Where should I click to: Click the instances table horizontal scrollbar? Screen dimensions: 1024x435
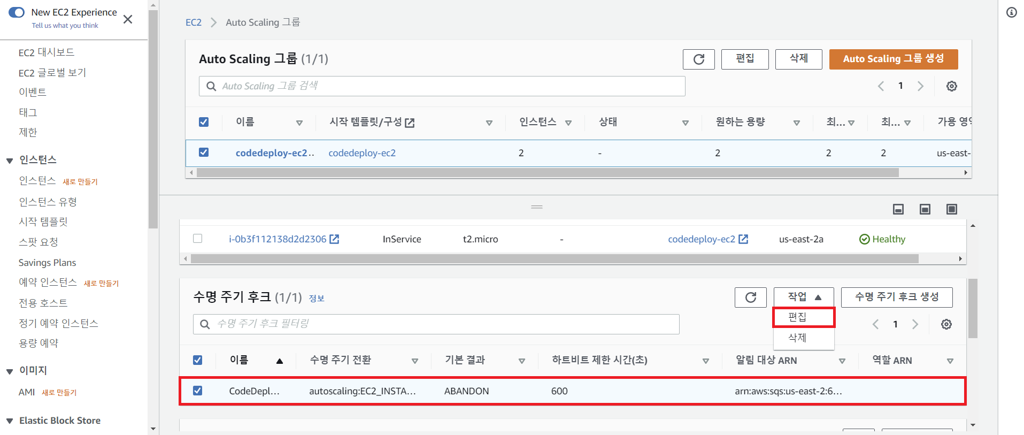(555, 259)
